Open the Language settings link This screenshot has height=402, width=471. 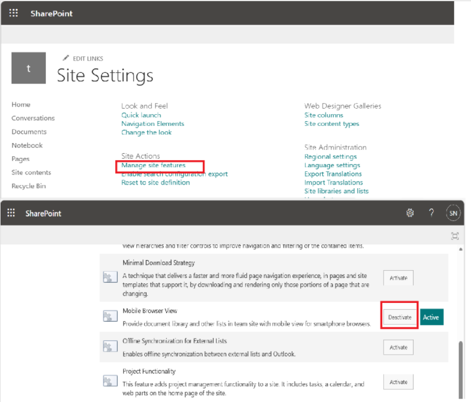tap(332, 165)
